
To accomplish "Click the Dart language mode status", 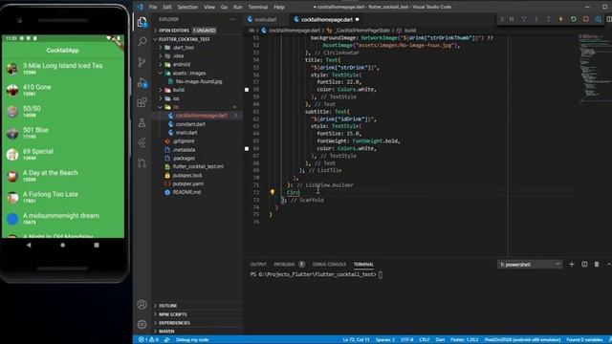I will [x=440, y=340].
